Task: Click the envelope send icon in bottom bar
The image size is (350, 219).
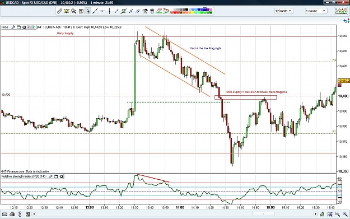Action: coord(4,215)
